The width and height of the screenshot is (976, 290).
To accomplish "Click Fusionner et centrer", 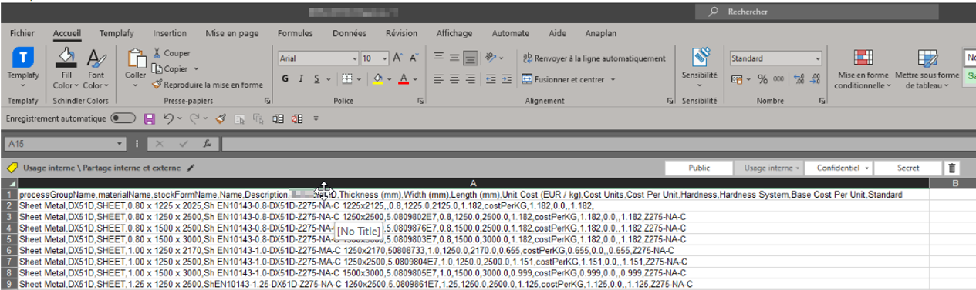I will pos(563,78).
